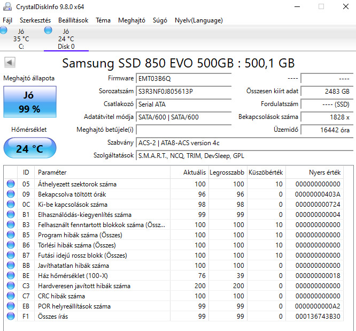Viewport: 356px width, 331px height.
Task: Click the empty Meghajtó betűjele(i) field
Action: coord(183,130)
